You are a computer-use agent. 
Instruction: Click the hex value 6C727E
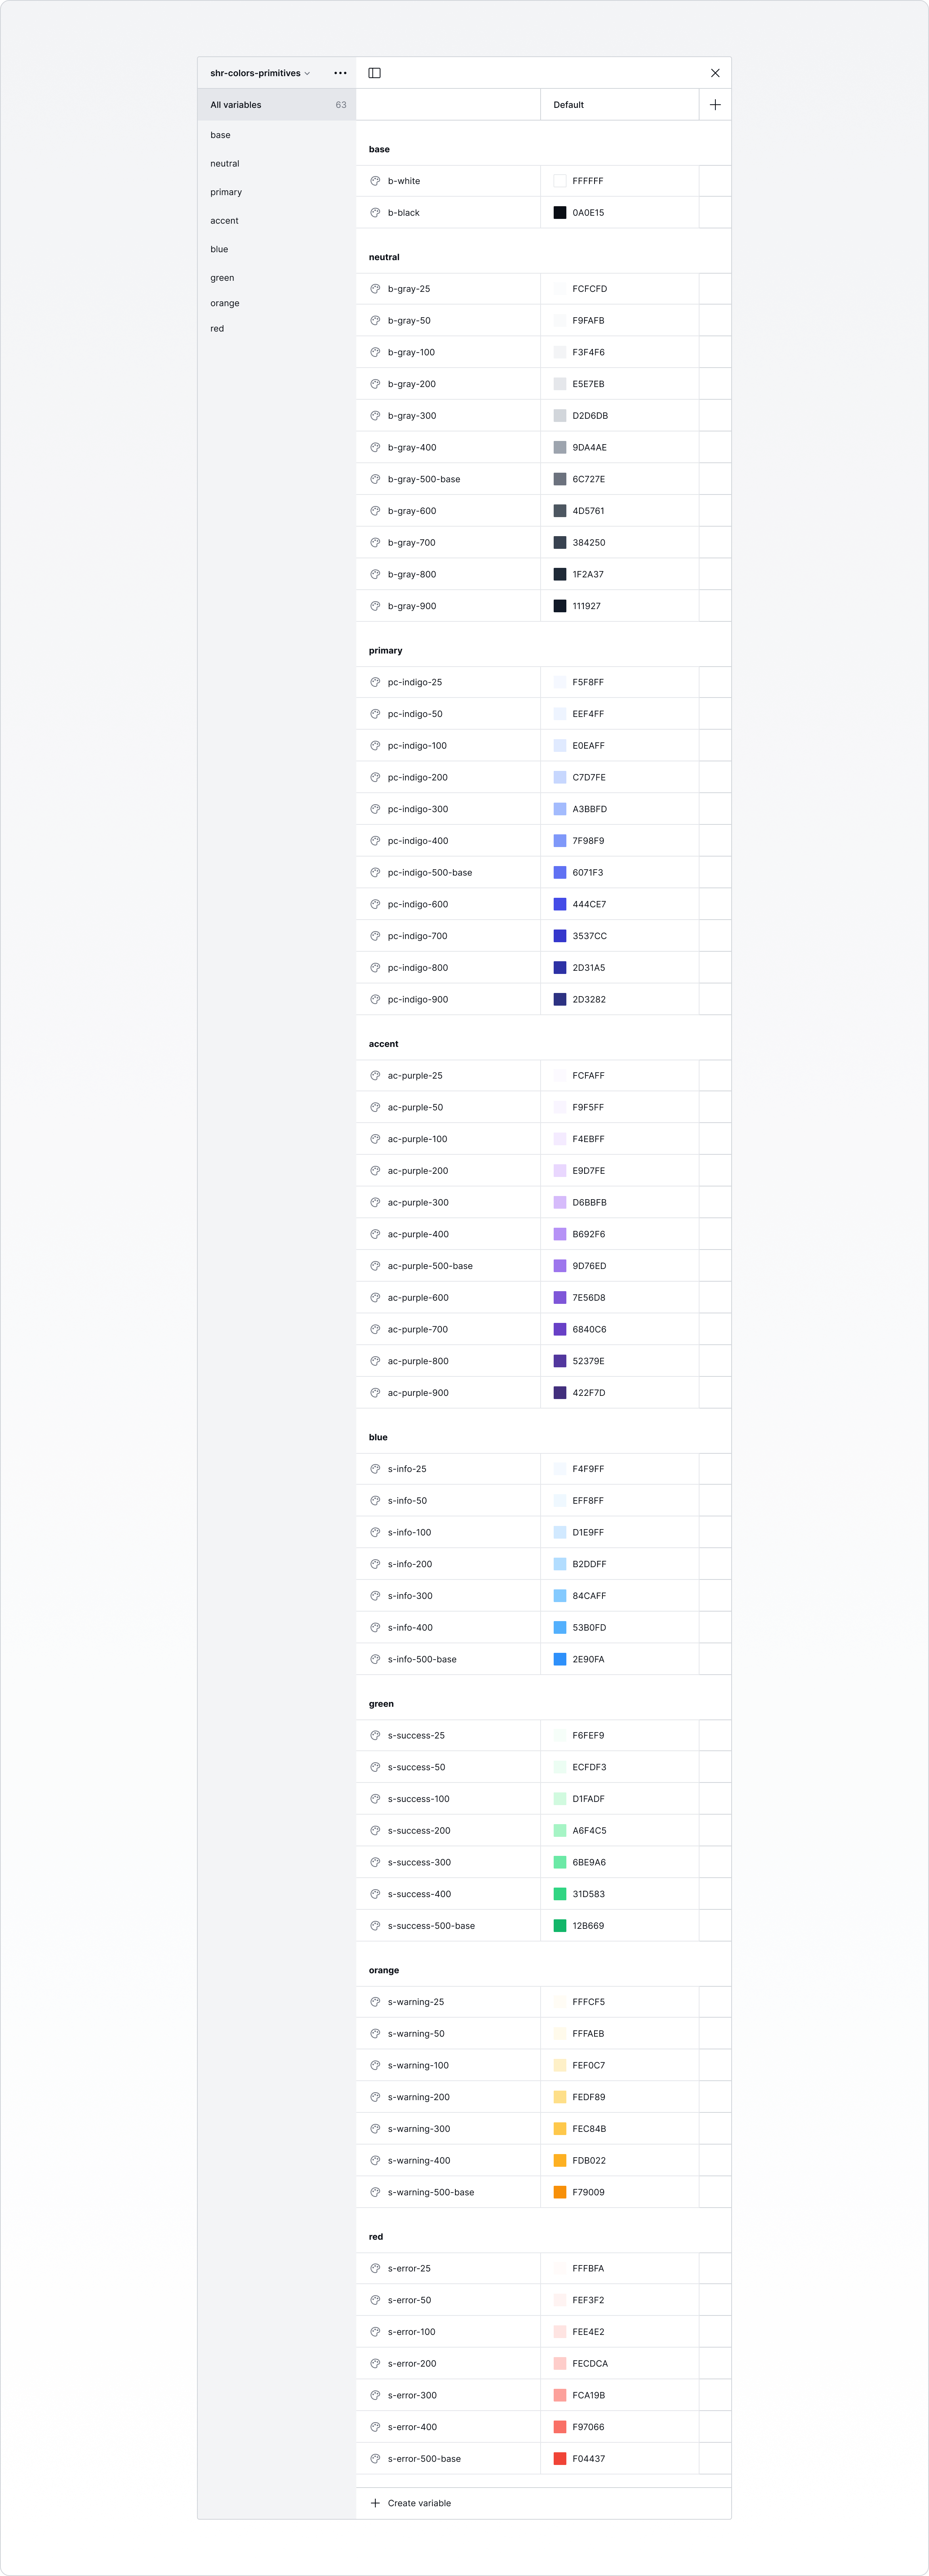[x=589, y=479]
